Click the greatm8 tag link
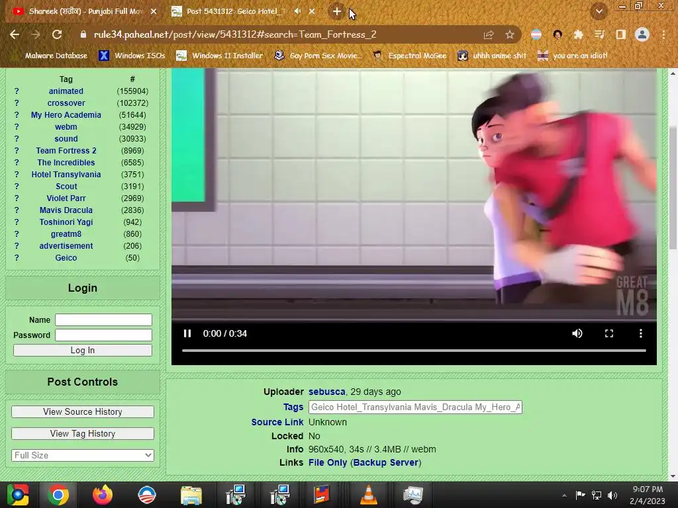 coord(66,234)
